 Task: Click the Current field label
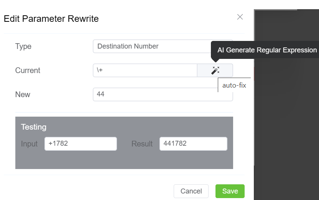[28, 70]
